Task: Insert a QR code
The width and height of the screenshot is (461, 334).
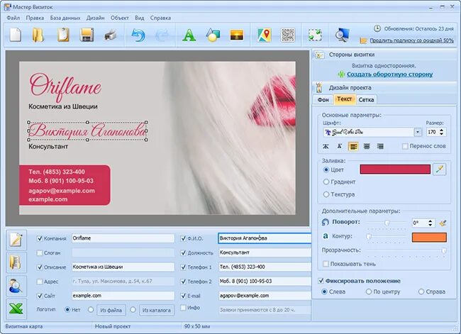Action: coord(288,35)
